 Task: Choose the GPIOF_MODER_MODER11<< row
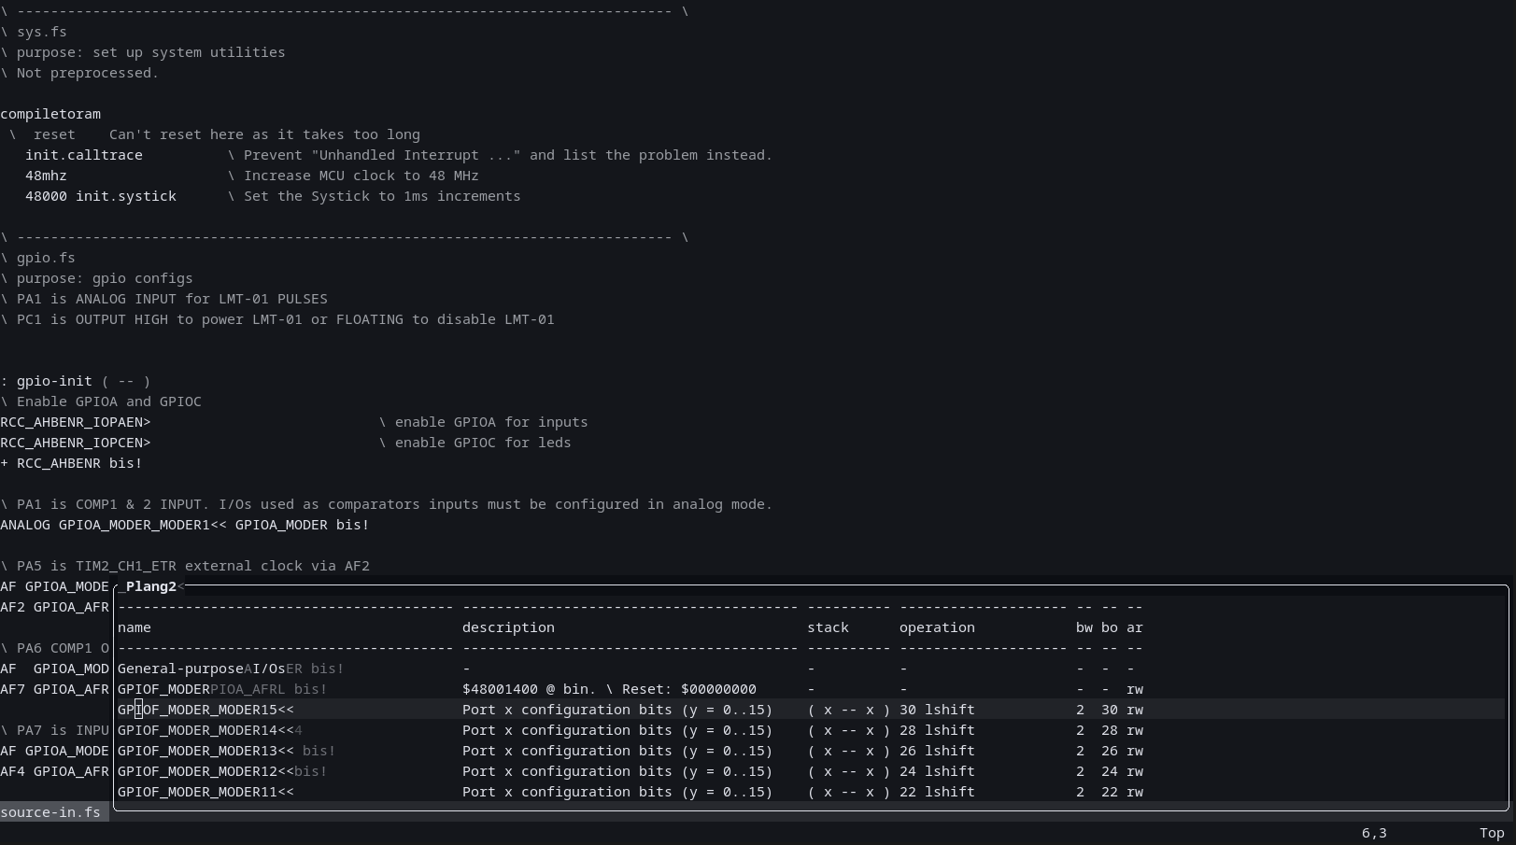[205, 792]
